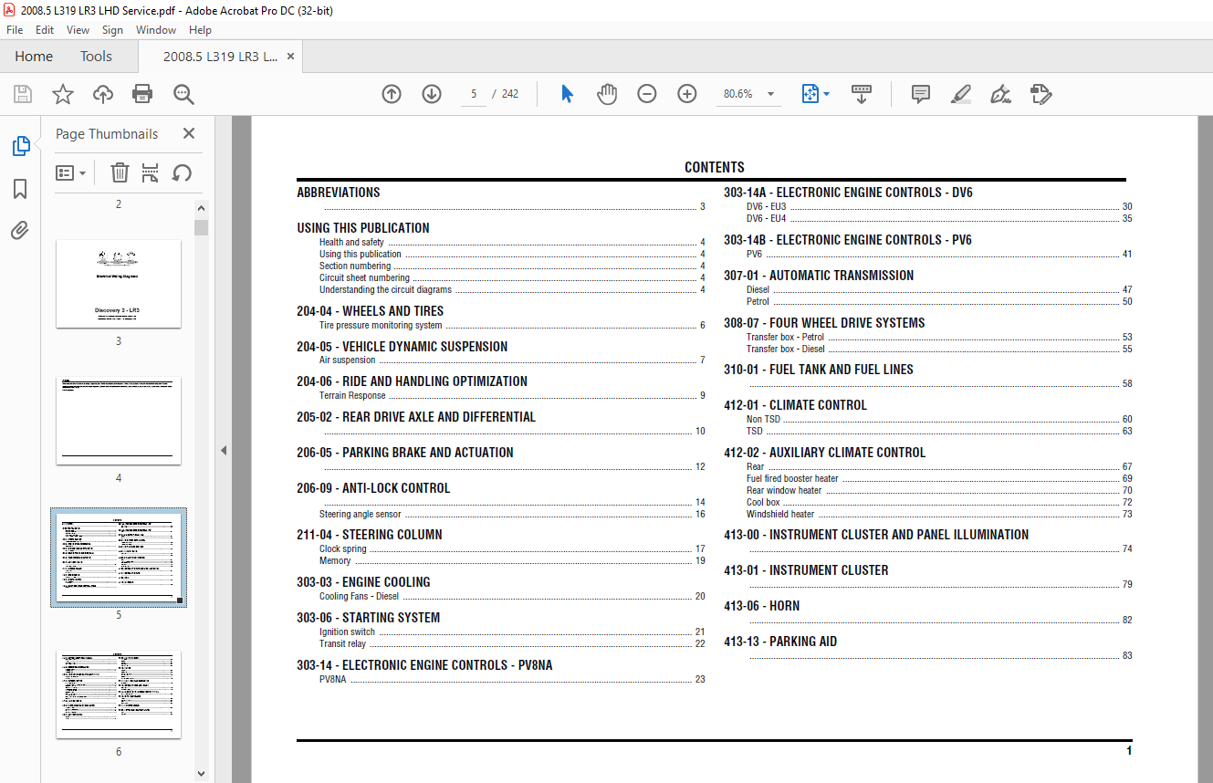Go to next page arrow
Screen dimensions: 1213x783
tap(432, 94)
